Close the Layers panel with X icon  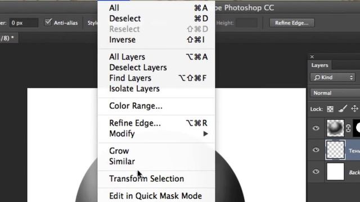(312, 57)
